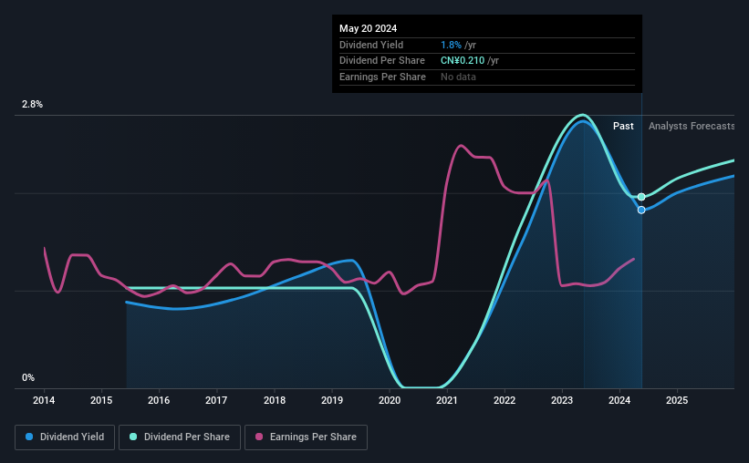Click the 1.8% dividend yield value in tooltip

point(451,45)
